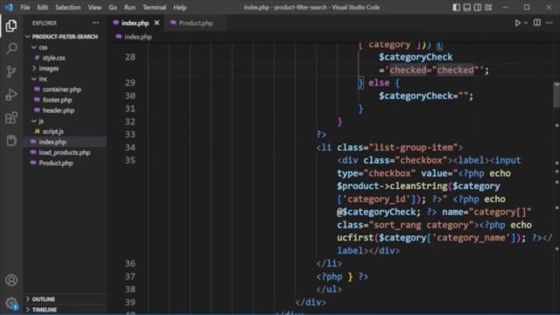Collapse the PRODUCT-FILTER-SEARCH root folder
The width and height of the screenshot is (560, 315).
tap(65, 37)
